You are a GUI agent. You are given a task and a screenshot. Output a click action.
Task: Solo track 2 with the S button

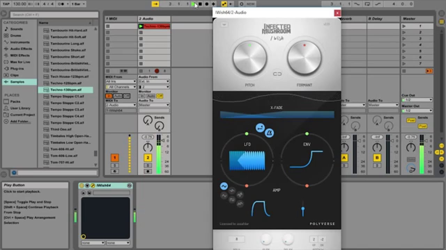[148, 166]
